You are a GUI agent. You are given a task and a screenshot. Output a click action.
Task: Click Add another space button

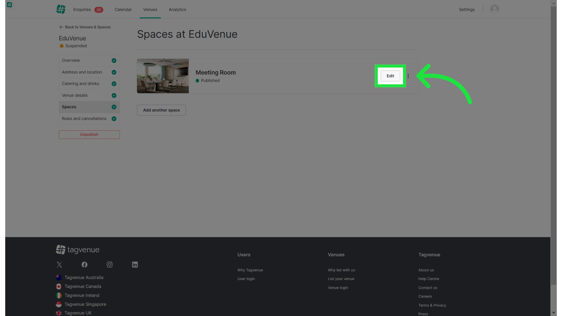coord(162,110)
